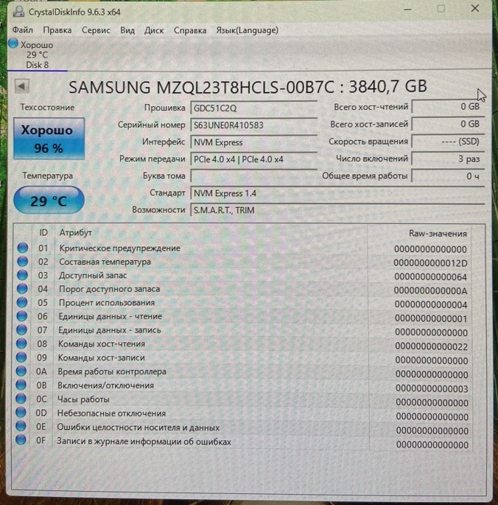Click the Стандарт field NVM Express 1.4
This screenshot has width=498, height=505.
tap(337, 193)
